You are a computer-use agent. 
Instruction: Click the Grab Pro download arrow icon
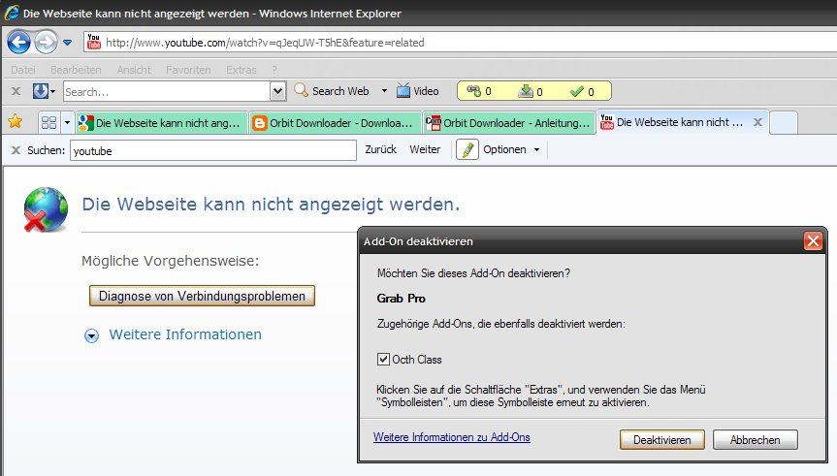[41, 91]
